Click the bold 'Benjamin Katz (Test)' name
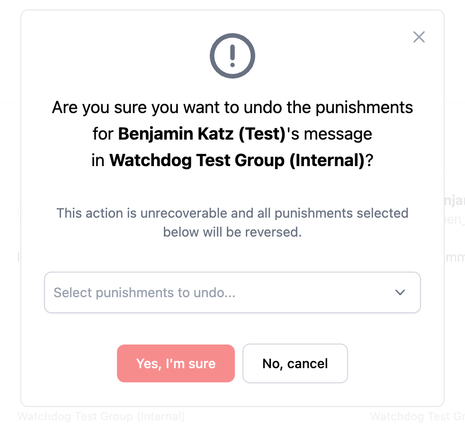 [x=202, y=134]
